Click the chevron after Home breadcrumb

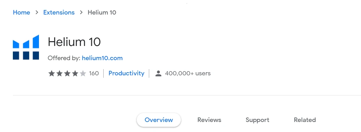pos(37,12)
